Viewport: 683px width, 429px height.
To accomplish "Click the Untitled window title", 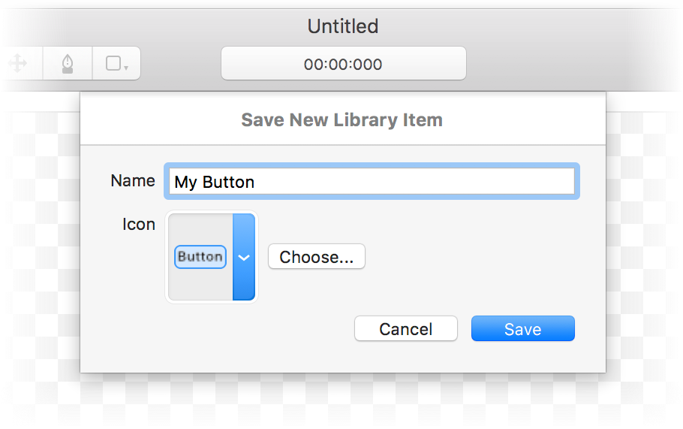I will [343, 26].
